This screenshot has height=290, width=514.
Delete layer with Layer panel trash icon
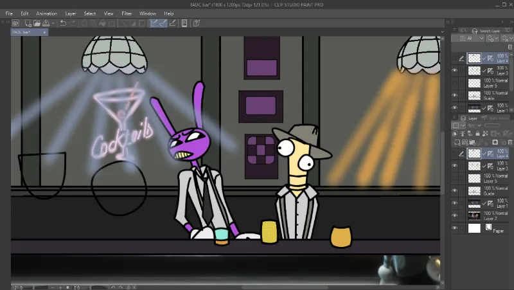(x=510, y=142)
